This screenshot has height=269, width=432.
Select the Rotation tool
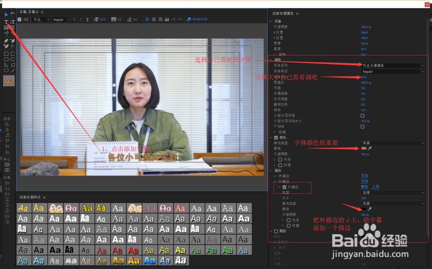(13, 14)
